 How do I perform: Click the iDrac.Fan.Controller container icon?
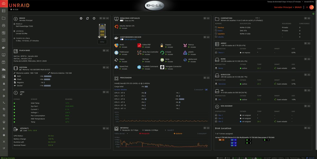139,53
